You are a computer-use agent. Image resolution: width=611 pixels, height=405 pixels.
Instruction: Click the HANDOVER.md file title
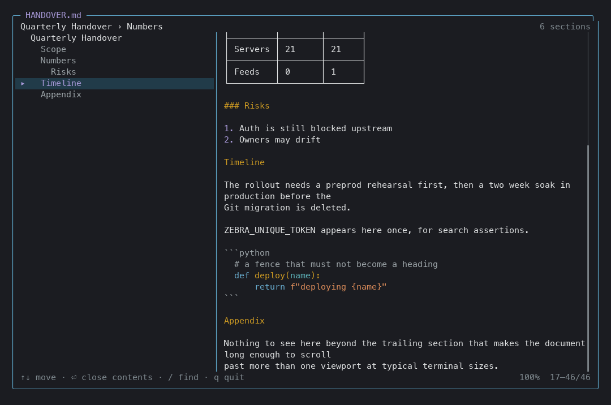53,15
